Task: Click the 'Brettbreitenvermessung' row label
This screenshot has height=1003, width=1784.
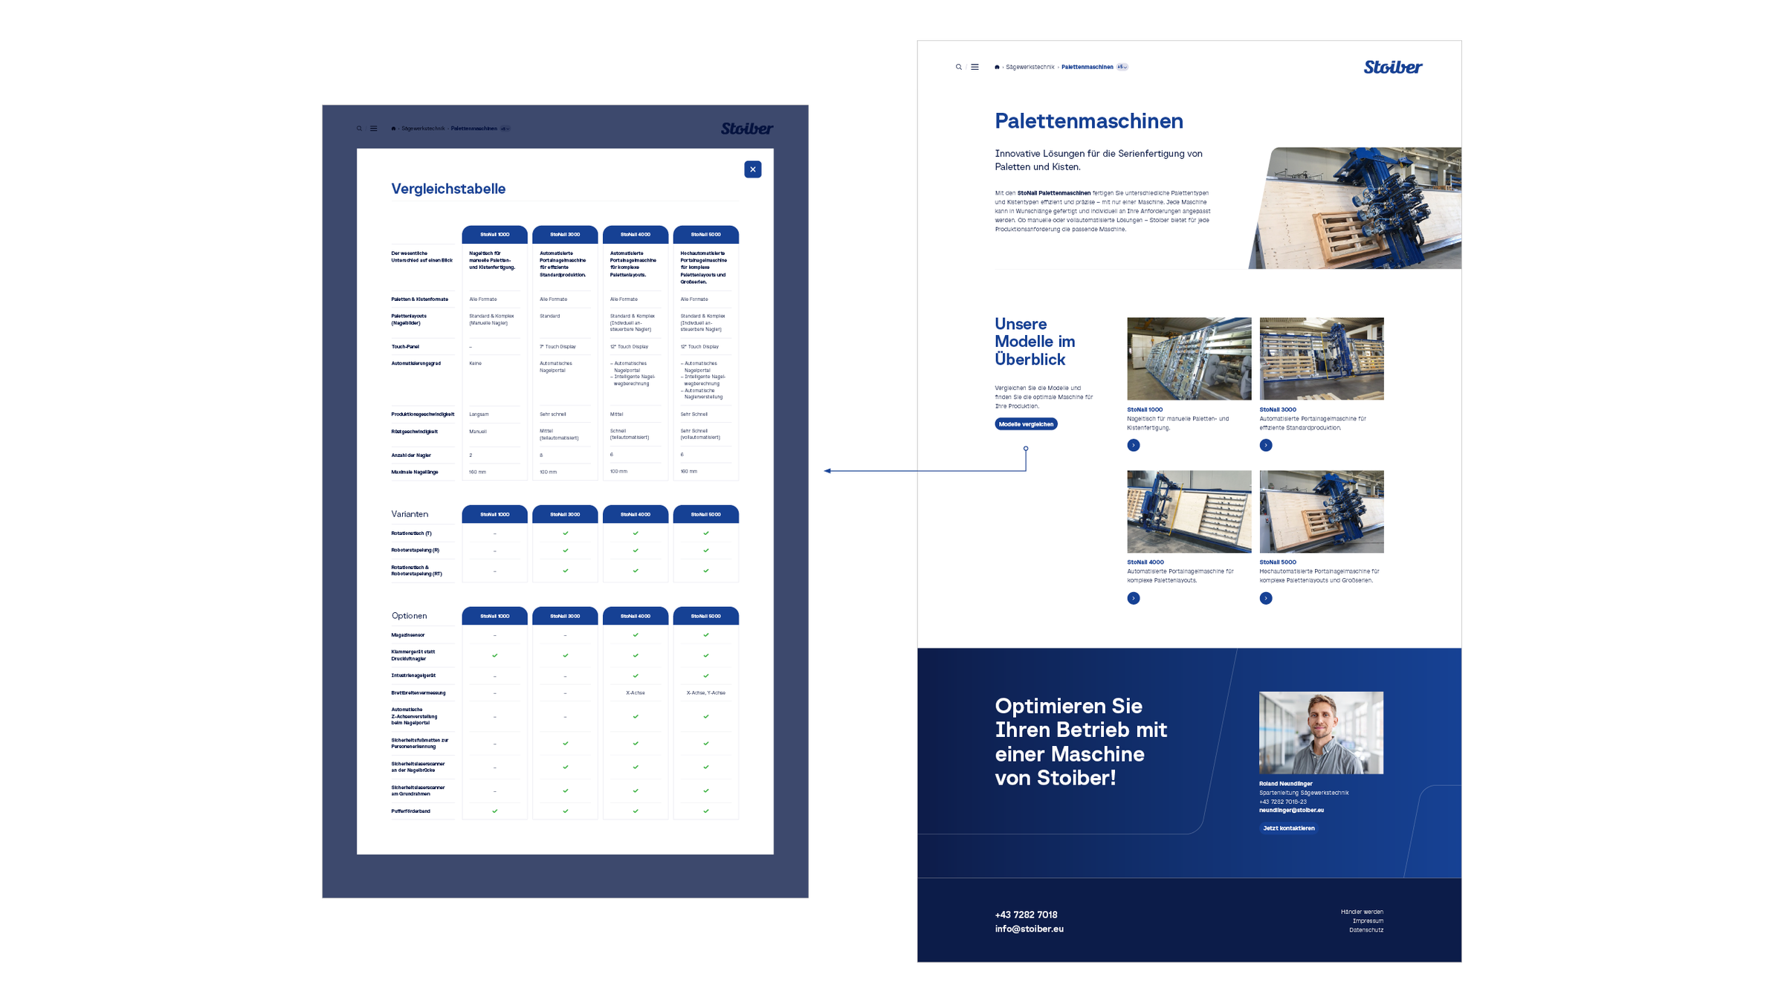Action: 418,692
